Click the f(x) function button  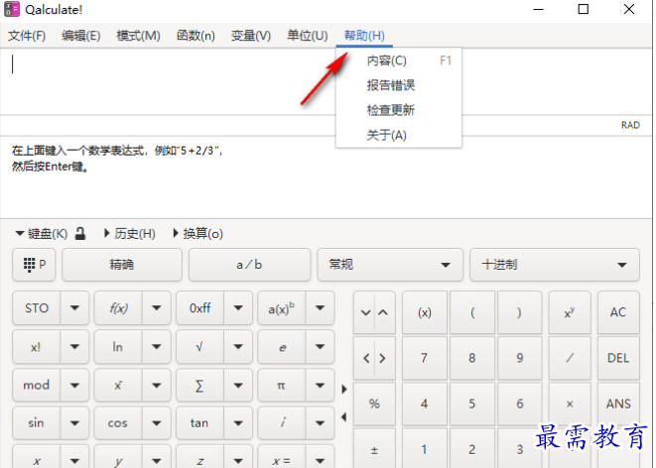[118, 308]
